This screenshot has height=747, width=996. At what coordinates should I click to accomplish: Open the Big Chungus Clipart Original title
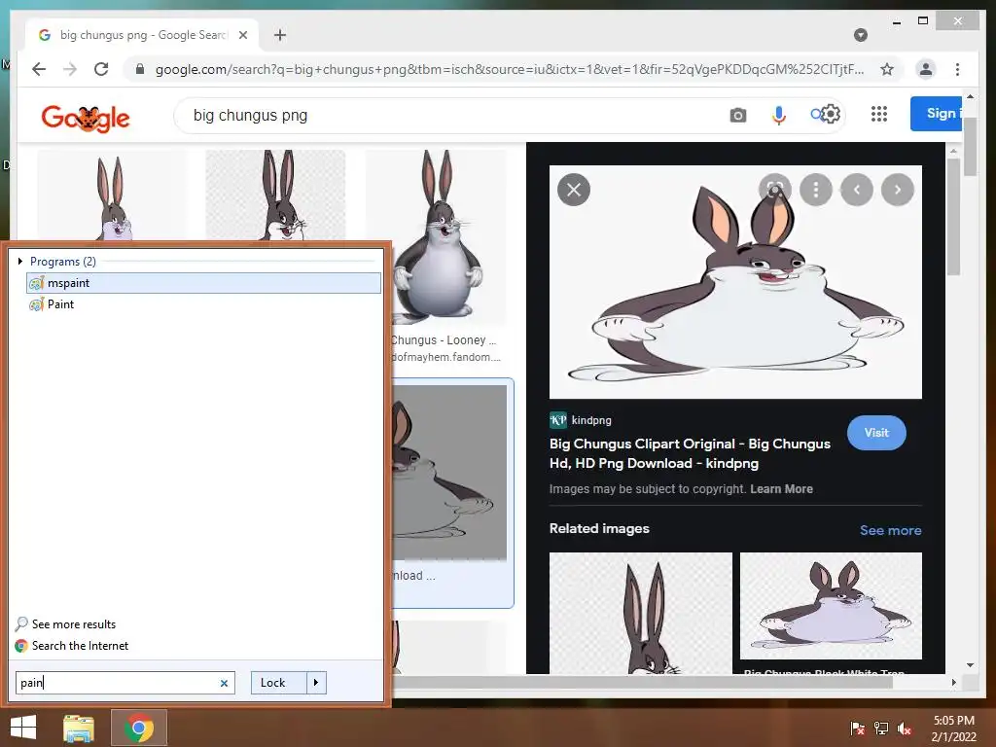point(690,453)
